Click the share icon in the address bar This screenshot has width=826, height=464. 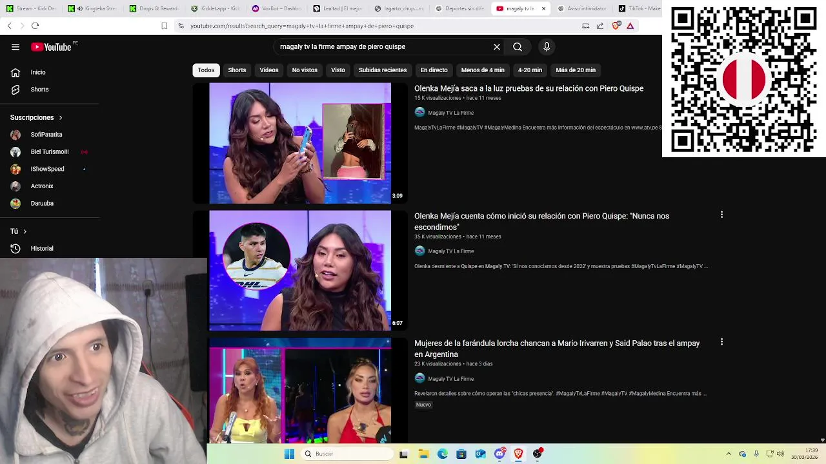click(x=600, y=26)
